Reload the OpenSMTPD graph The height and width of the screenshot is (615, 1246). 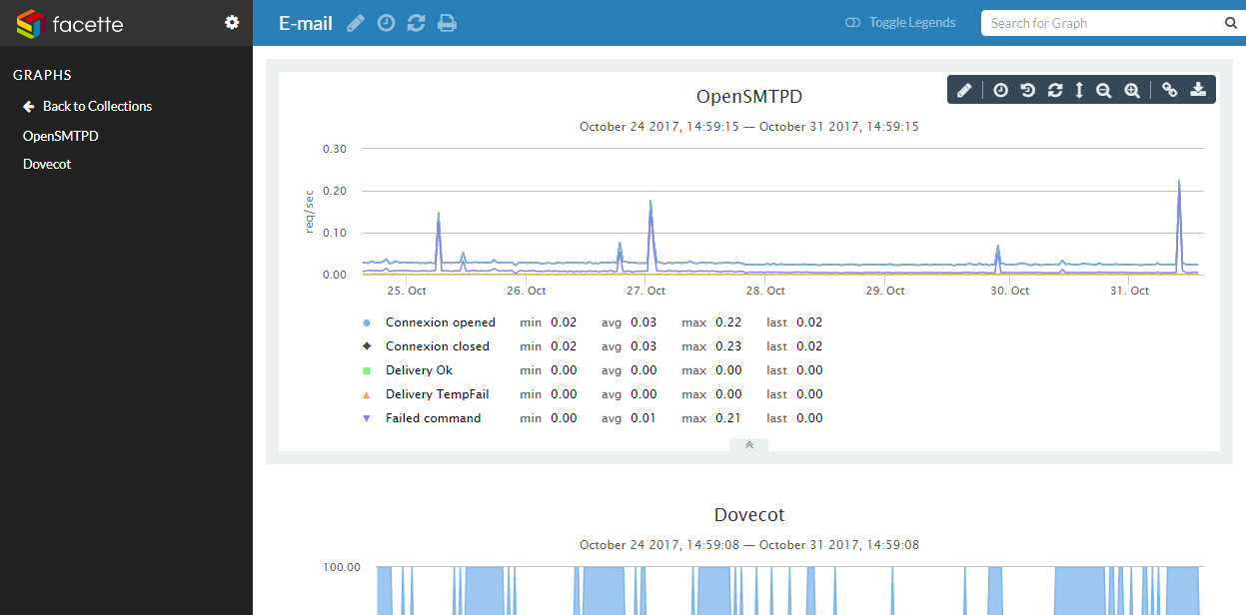1054,90
